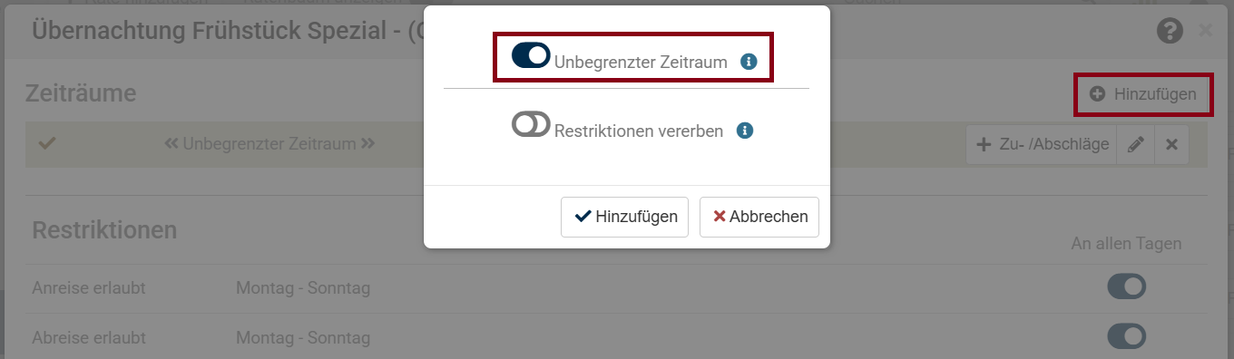
Task: Toggle Anreise erlaubt for all days
Action: click(1126, 287)
